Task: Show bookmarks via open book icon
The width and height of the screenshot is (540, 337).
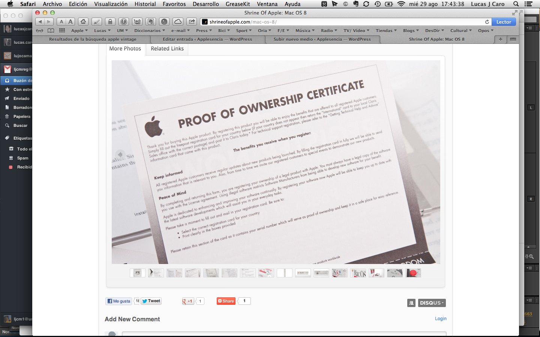Action: pos(51,31)
